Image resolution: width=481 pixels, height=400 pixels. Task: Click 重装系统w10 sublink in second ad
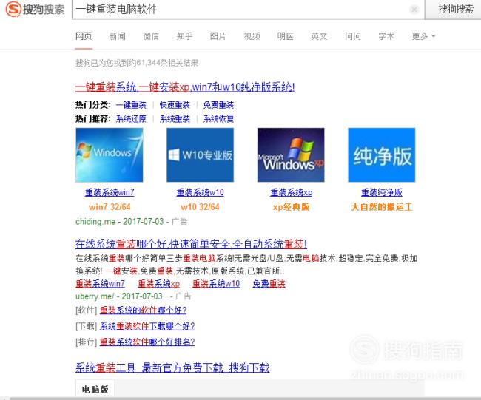(x=216, y=284)
